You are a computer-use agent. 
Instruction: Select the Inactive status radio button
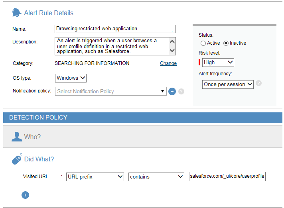point(226,43)
